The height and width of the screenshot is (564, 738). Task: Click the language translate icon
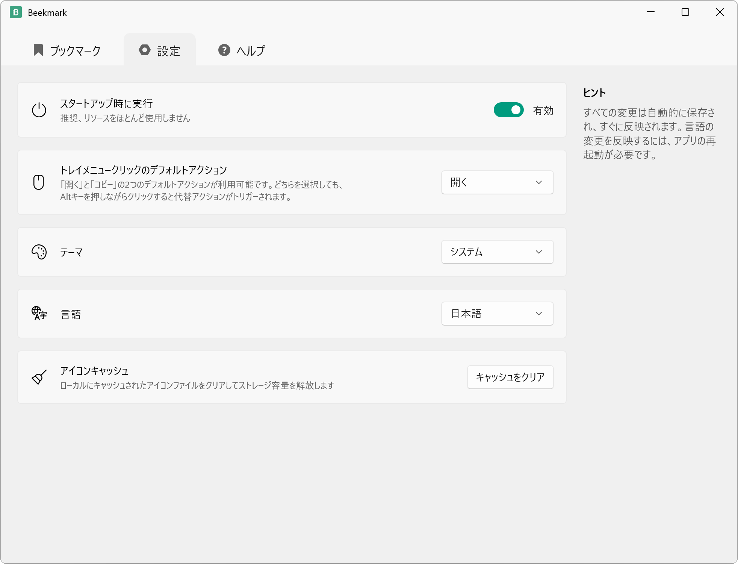39,313
